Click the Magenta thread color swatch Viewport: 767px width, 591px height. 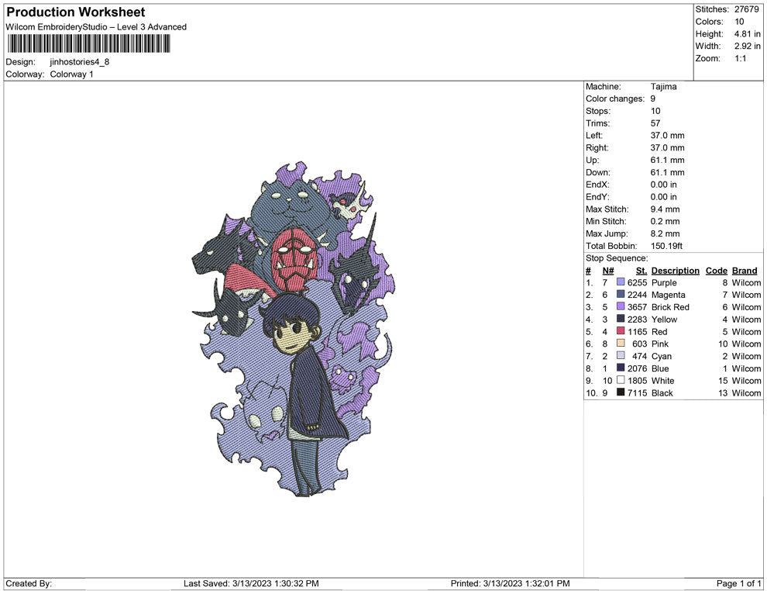[x=621, y=294]
